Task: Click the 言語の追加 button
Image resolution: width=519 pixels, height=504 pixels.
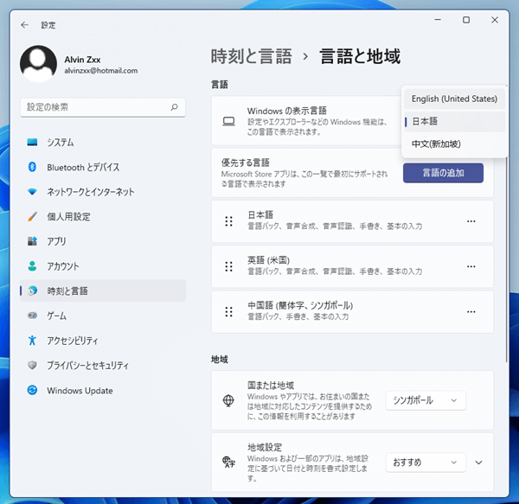Action: (443, 173)
